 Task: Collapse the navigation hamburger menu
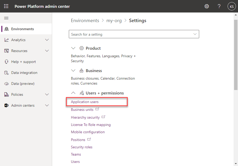[6, 18]
